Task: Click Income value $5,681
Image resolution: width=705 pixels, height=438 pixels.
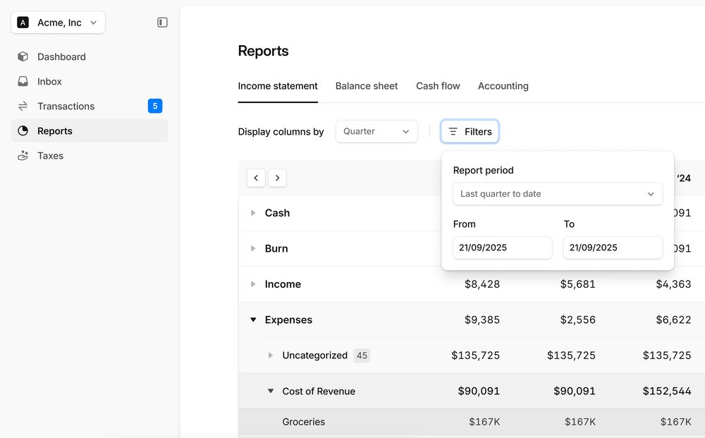Action: [578, 284]
